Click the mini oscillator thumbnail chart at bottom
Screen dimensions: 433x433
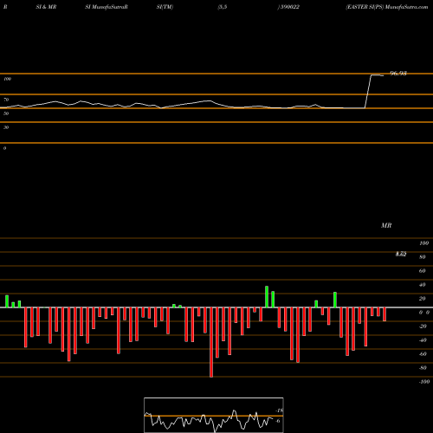pyautogui.click(x=214, y=415)
